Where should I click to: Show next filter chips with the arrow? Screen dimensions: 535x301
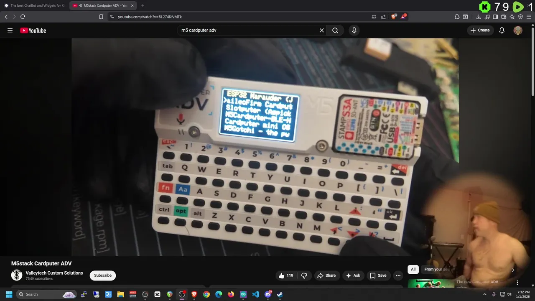(x=513, y=270)
